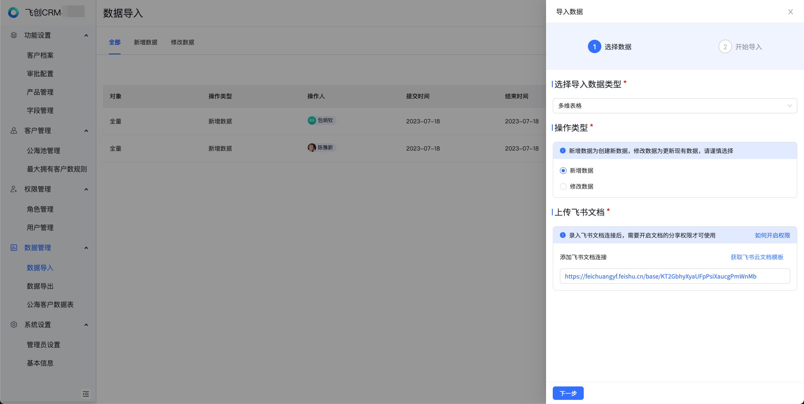Collapse the 数据管理 menu section

point(86,248)
